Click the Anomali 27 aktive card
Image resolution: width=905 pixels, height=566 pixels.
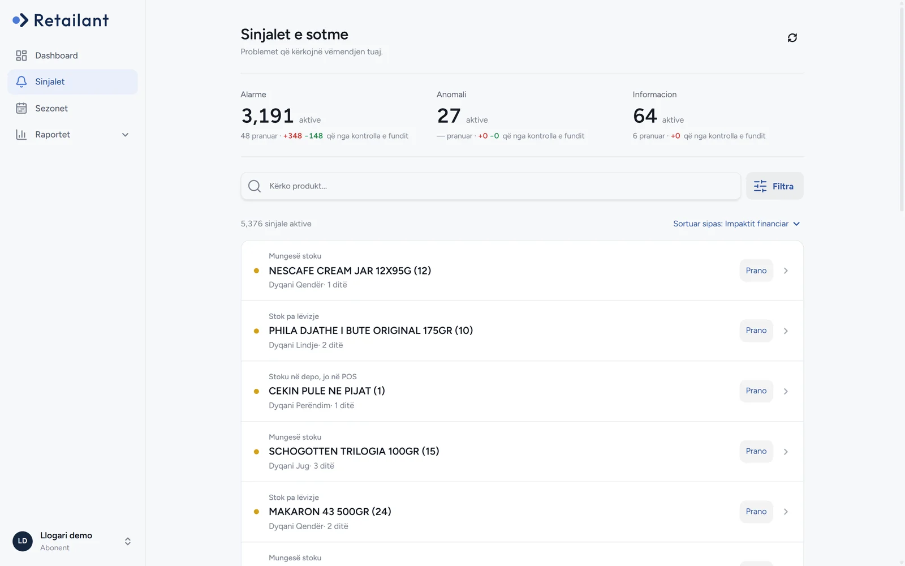(x=511, y=115)
